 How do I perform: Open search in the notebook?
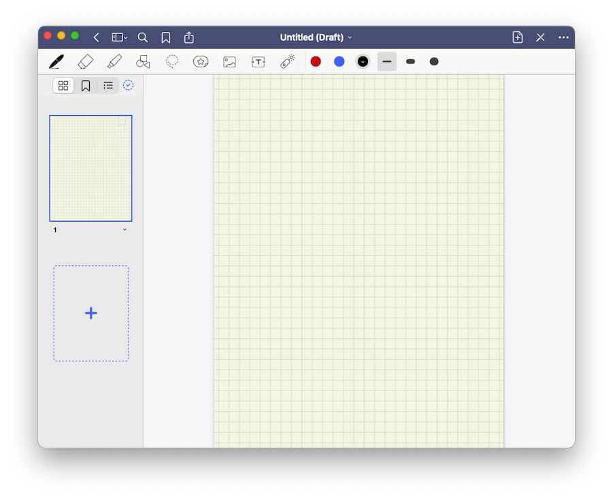(143, 37)
